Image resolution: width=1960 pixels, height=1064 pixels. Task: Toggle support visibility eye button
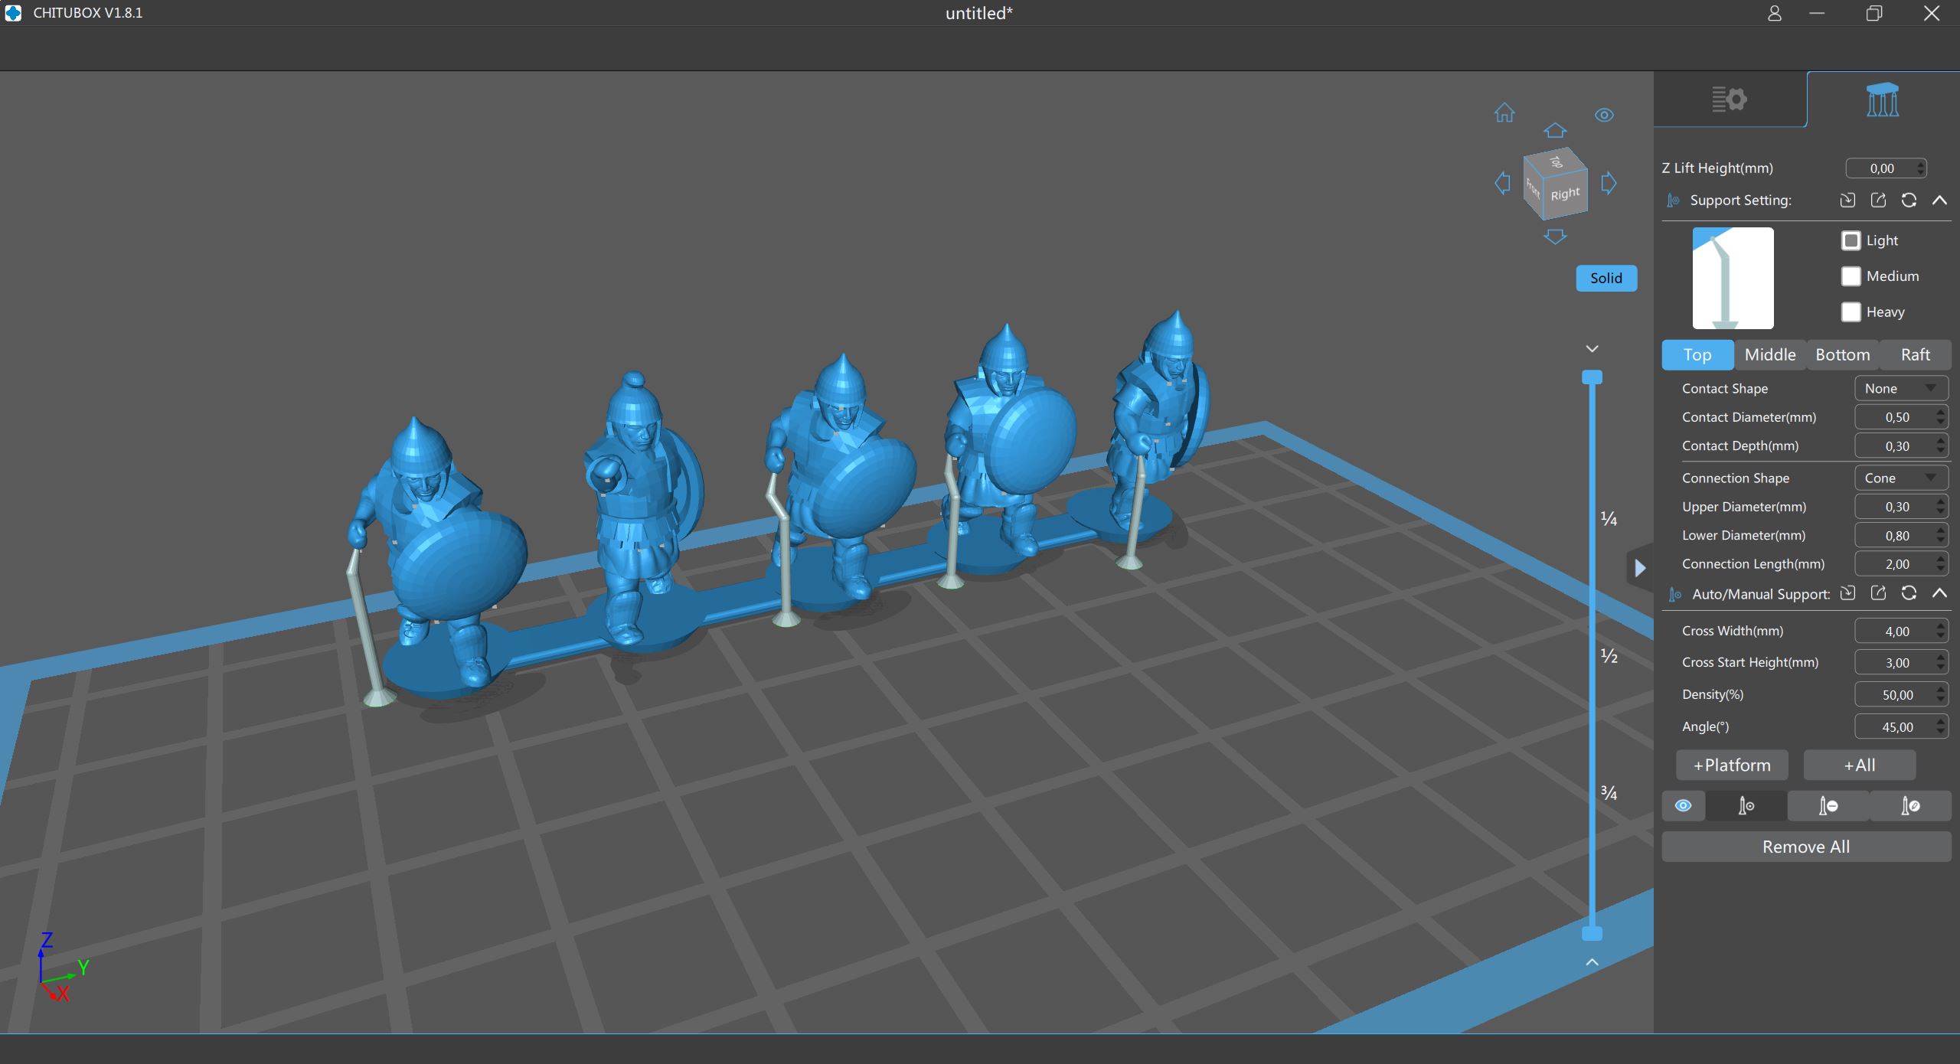click(1683, 806)
